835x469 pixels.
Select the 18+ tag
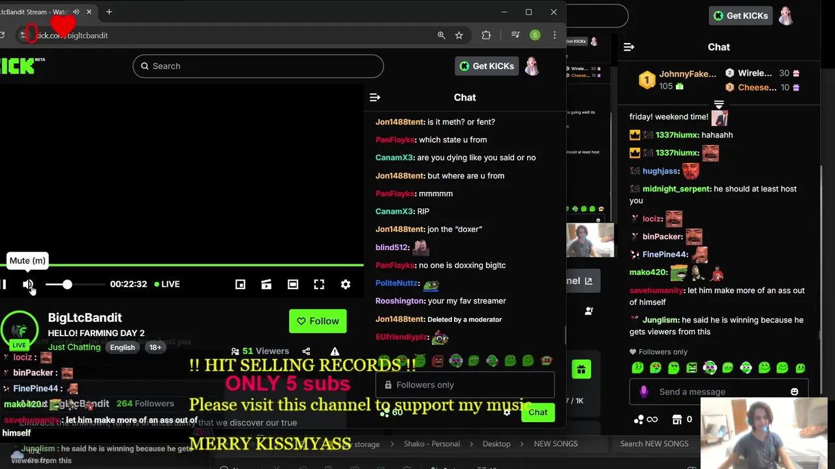click(x=155, y=347)
